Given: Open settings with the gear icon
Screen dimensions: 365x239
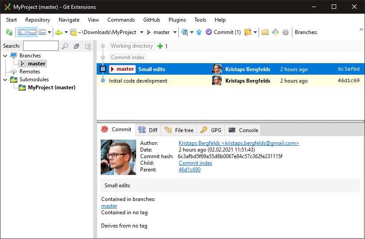Looking at the screenshot, I should (286, 32).
